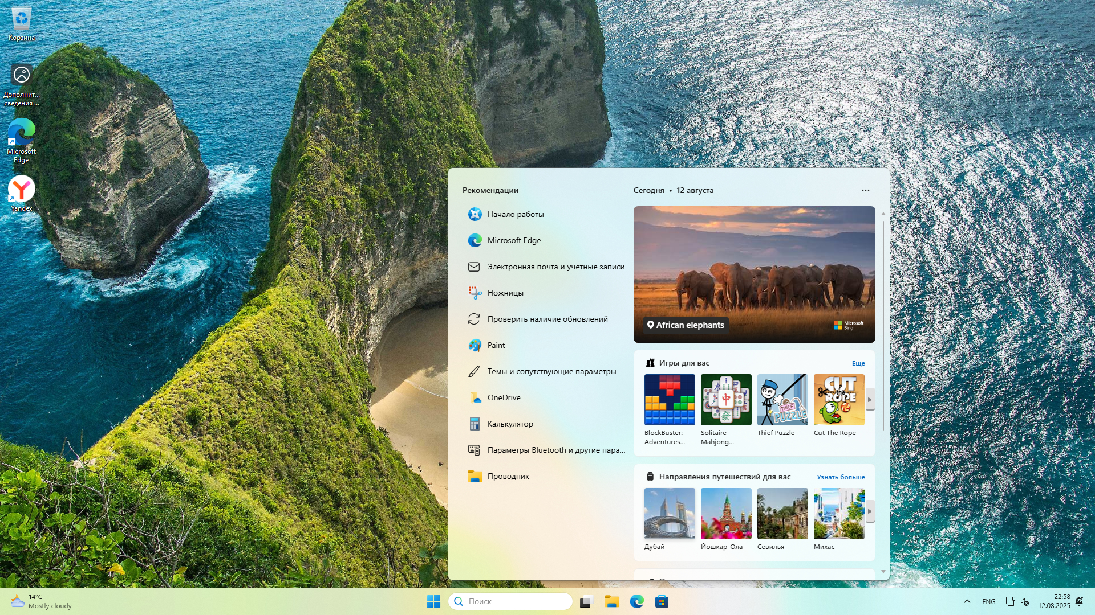Open OneDrive from recommendations list
This screenshot has height=615, width=1095.
click(503, 397)
